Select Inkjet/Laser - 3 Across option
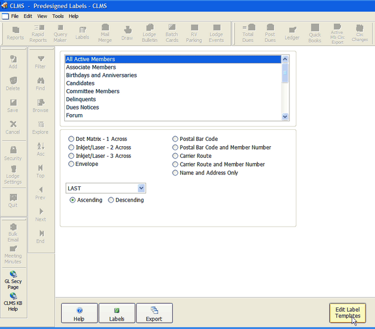This screenshot has width=375, height=329. (x=72, y=156)
